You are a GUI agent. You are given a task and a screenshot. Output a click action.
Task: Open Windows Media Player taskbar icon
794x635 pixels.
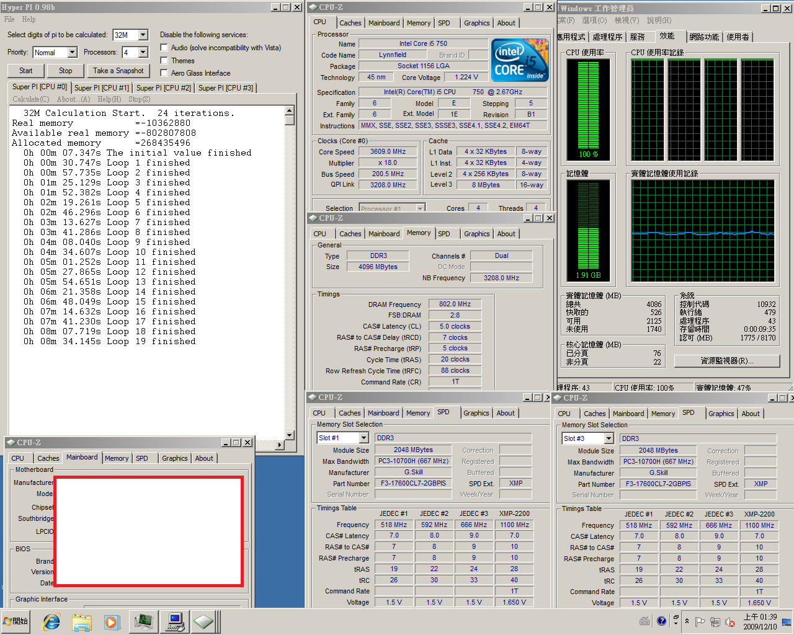click(x=112, y=621)
